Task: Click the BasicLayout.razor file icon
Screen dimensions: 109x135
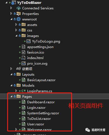Action: coord(24,80)
